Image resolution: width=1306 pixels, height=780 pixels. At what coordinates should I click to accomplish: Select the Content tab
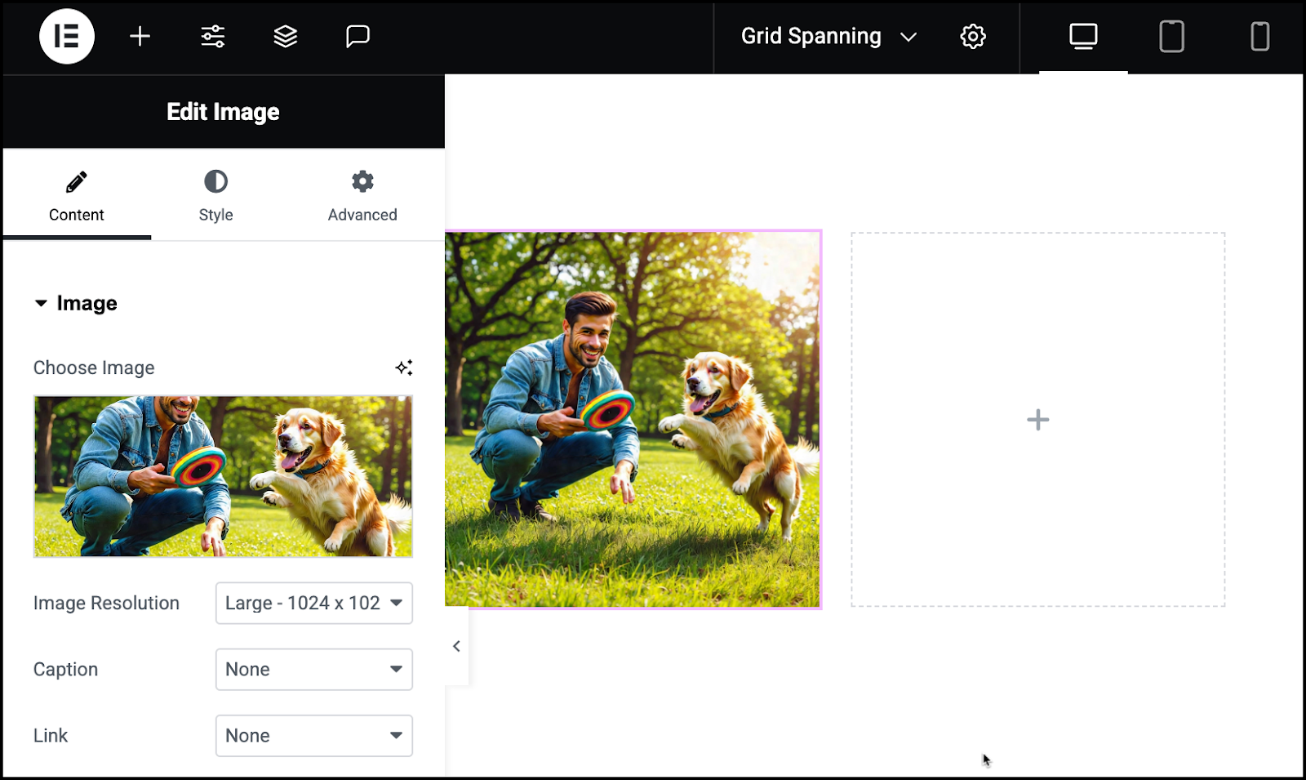click(77, 196)
